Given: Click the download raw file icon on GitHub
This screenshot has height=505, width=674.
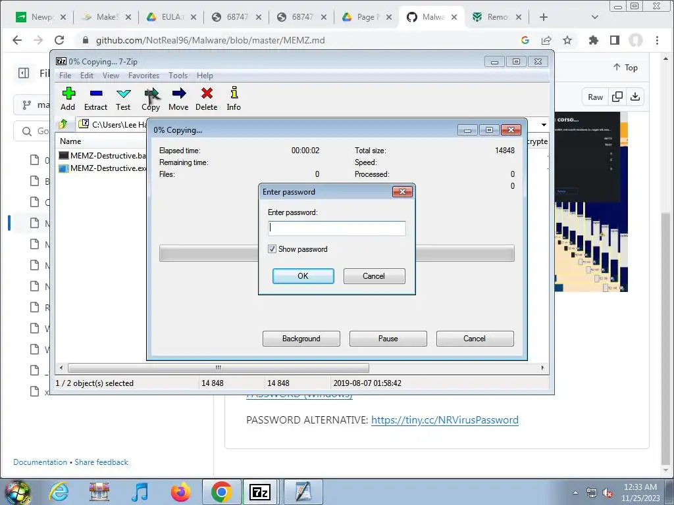Looking at the screenshot, I should coord(635,97).
